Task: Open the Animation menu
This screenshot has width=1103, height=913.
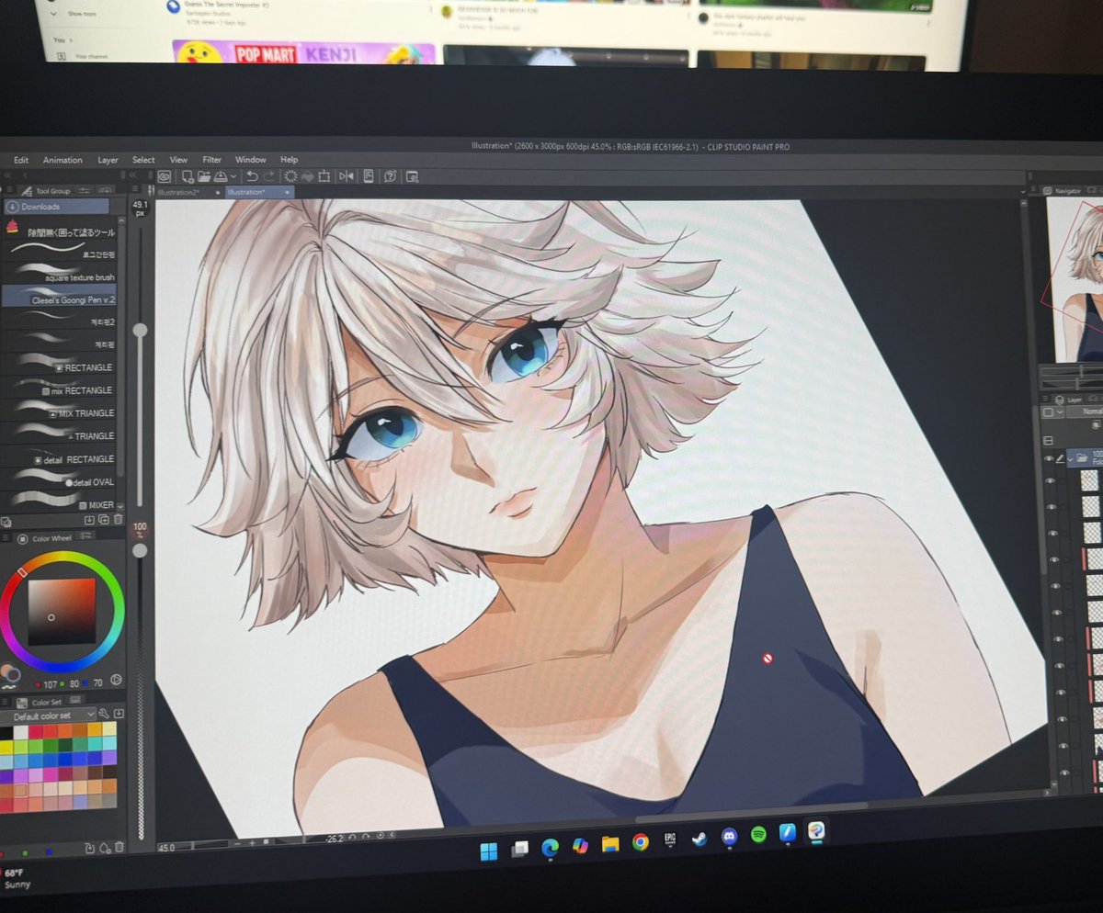Action: pyautogui.click(x=63, y=160)
